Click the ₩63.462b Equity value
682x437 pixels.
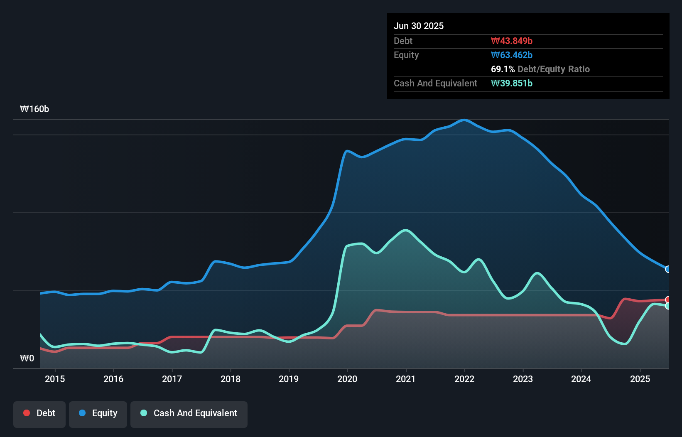pyautogui.click(x=512, y=55)
